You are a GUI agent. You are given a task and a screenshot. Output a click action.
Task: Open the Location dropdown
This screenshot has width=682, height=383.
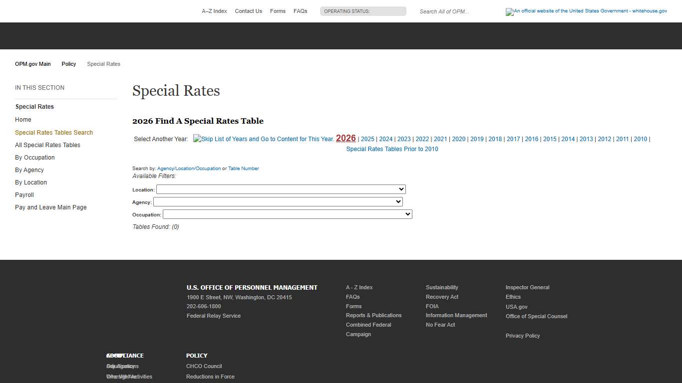click(281, 189)
